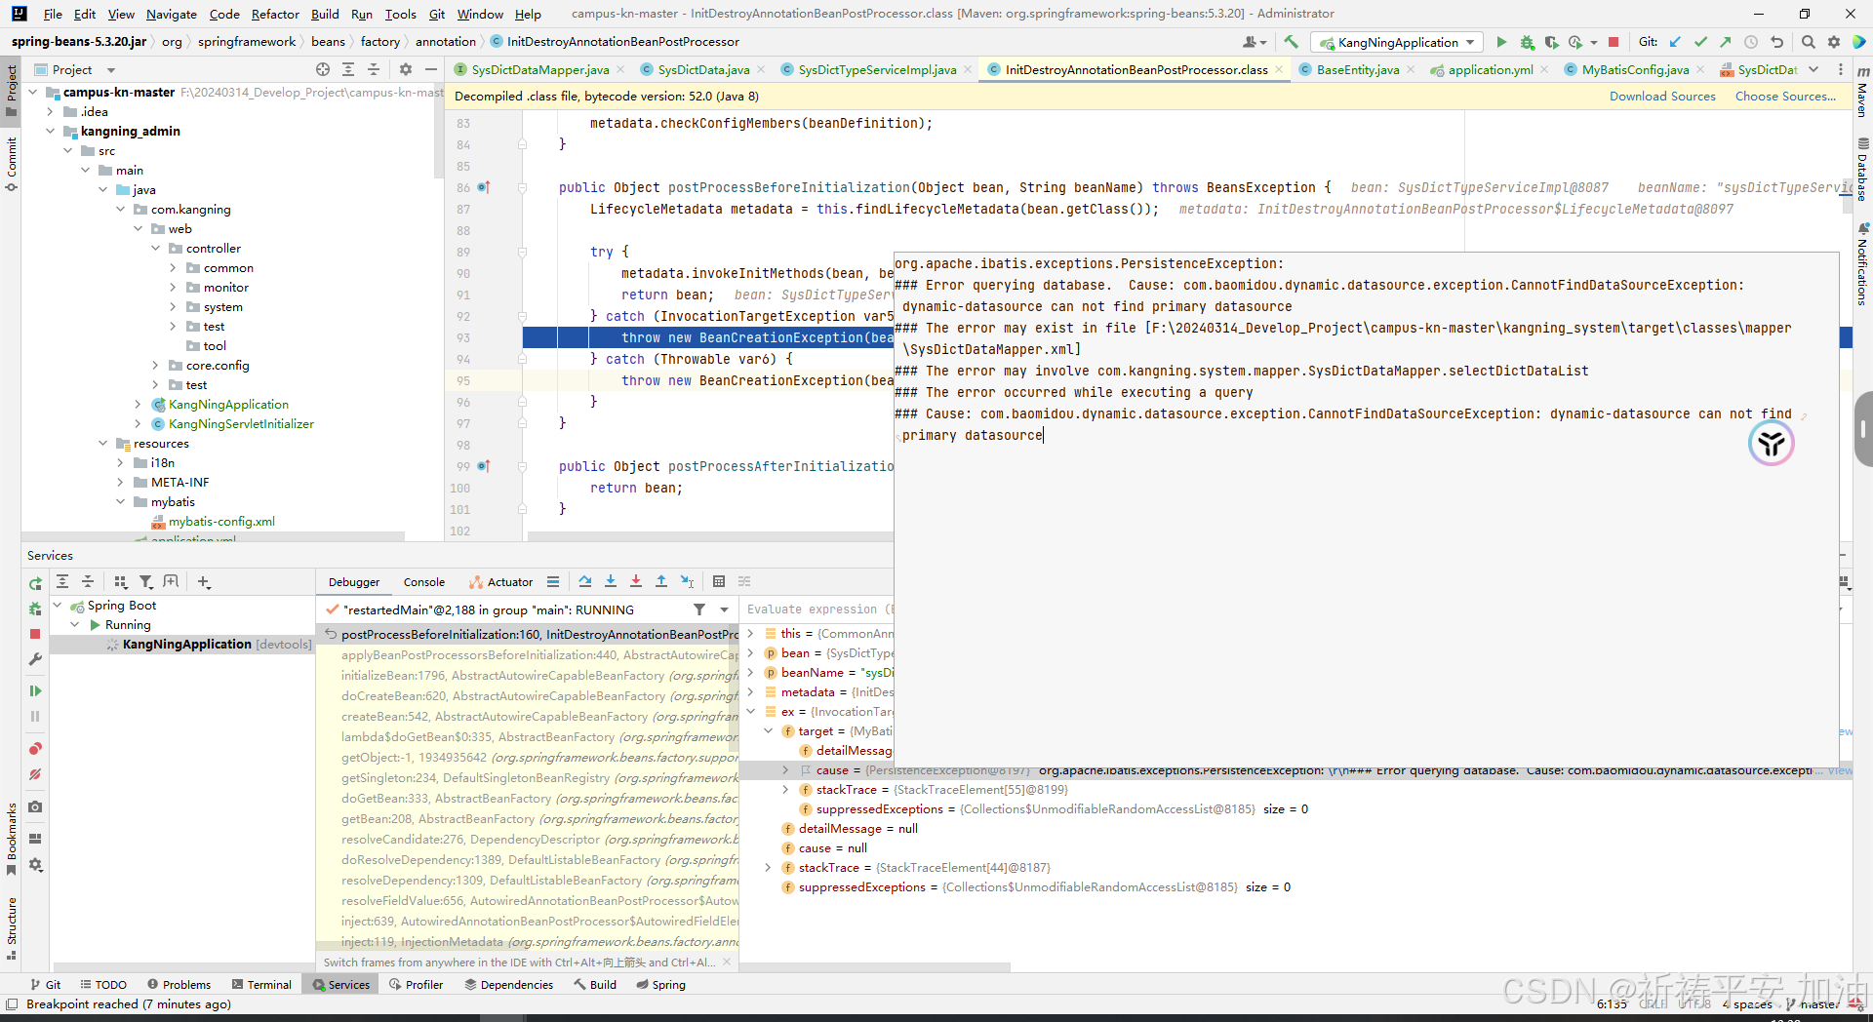The height and width of the screenshot is (1022, 1873).
Task: Click Choose Sources link
Action: coord(1785,96)
